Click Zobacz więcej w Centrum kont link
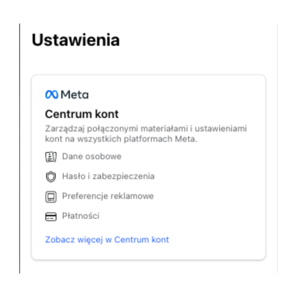The image size is (297, 297). coord(107,240)
